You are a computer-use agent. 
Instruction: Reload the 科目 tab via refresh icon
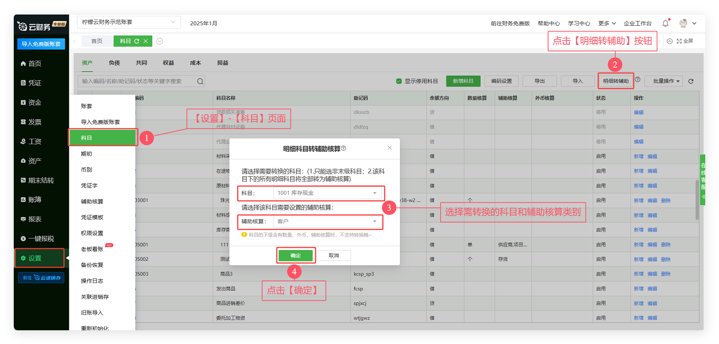(x=137, y=41)
